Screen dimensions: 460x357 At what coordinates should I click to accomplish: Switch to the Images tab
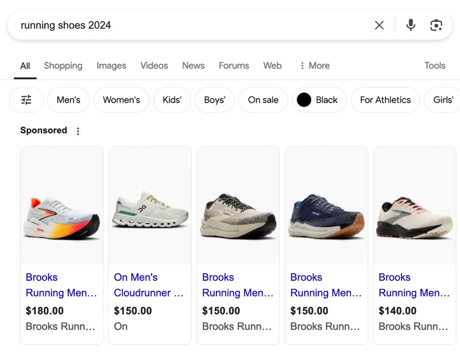tap(112, 66)
